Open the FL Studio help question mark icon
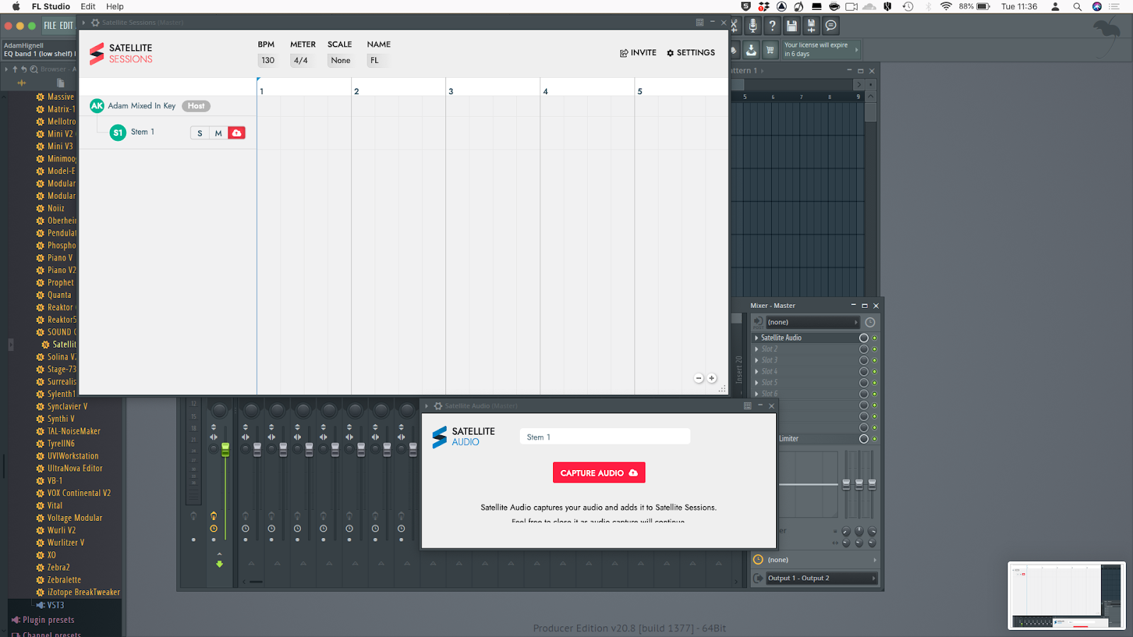Screen dimensions: 1133x637 (772, 25)
